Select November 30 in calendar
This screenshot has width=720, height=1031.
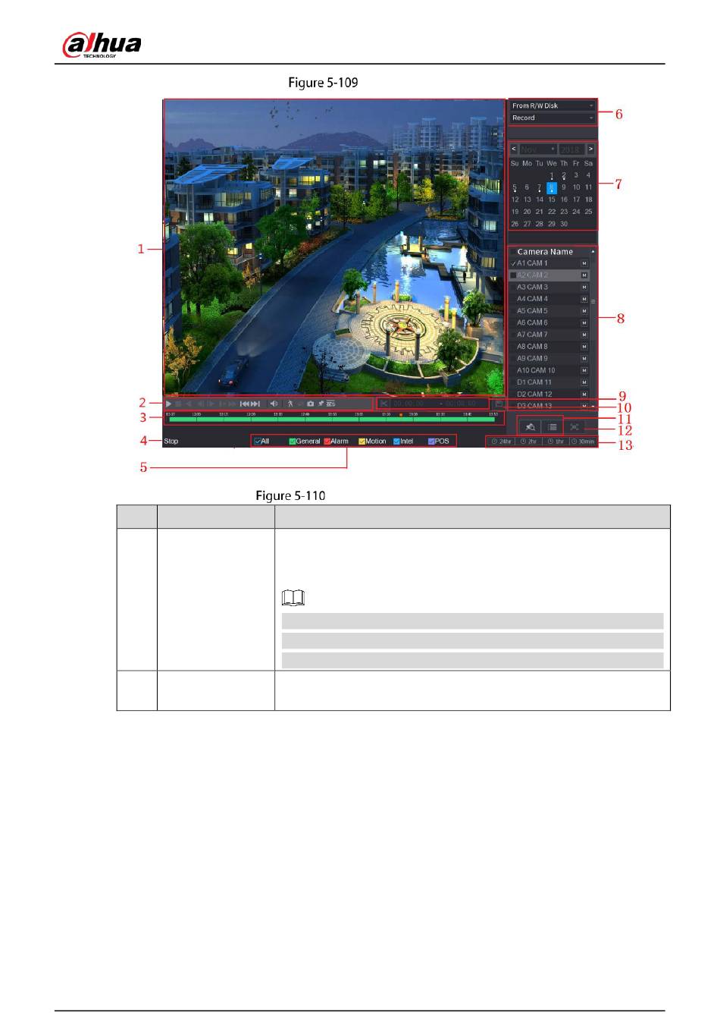pyautogui.click(x=564, y=224)
